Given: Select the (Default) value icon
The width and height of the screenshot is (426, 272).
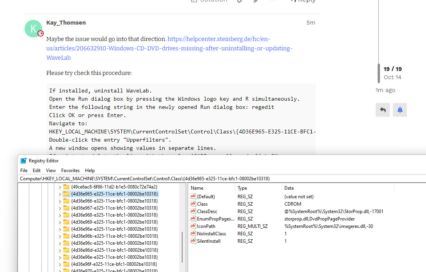Looking at the screenshot, I should pos(193,196).
